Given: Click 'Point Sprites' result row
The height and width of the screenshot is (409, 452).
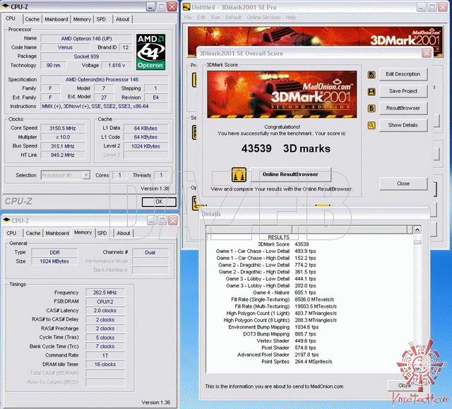Looking at the screenshot, I should click(x=297, y=362).
